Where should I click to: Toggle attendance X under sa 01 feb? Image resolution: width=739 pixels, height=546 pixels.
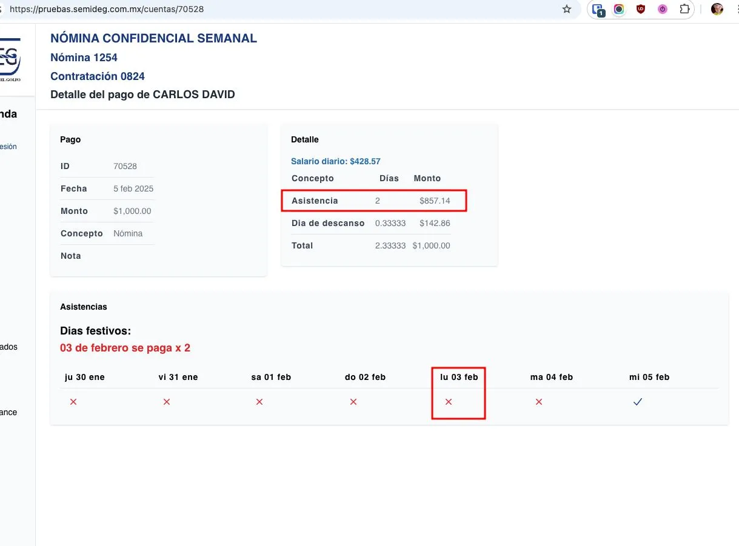pos(259,402)
